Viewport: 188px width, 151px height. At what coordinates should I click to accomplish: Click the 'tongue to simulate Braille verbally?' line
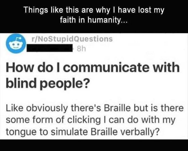(x=83, y=132)
